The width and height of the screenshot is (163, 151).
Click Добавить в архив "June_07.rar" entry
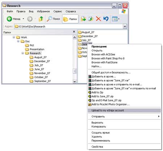pos(124,81)
